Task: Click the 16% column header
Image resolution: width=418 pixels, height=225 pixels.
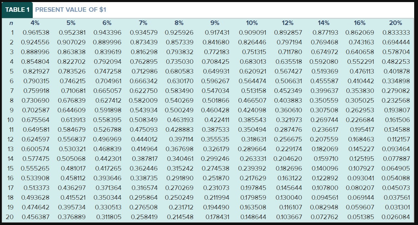Action: click(360, 23)
